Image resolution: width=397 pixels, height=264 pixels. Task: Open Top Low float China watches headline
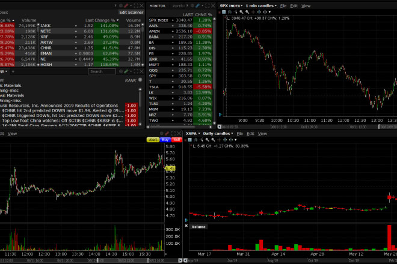(63, 121)
